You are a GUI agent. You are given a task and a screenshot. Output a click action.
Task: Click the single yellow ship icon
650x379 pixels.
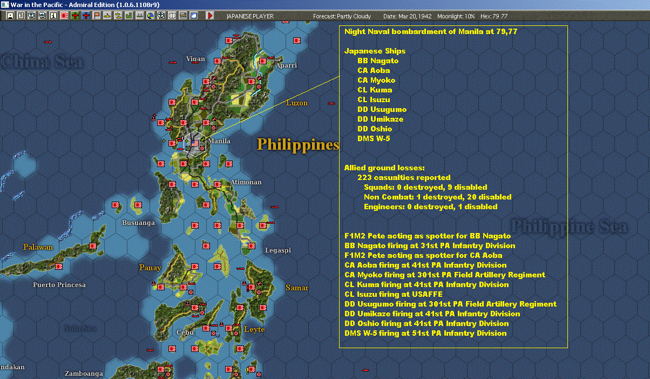(107, 16)
